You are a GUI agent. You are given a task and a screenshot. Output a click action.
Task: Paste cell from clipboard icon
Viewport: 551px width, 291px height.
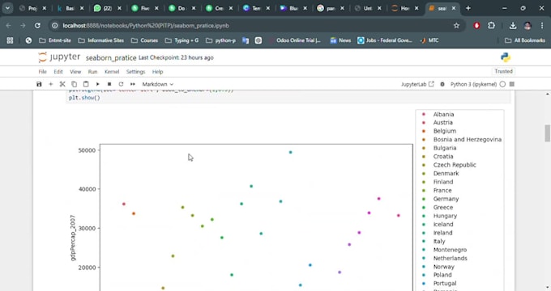(86, 84)
